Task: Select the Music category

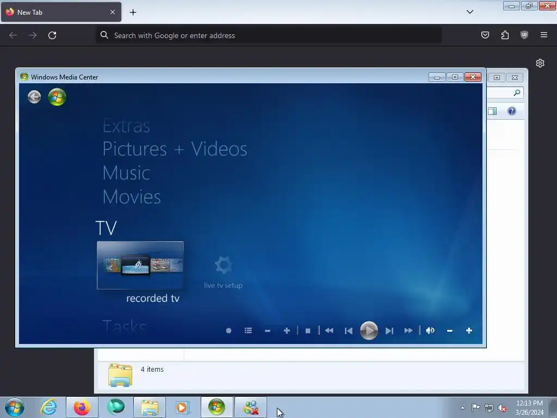Action: [126, 173]
